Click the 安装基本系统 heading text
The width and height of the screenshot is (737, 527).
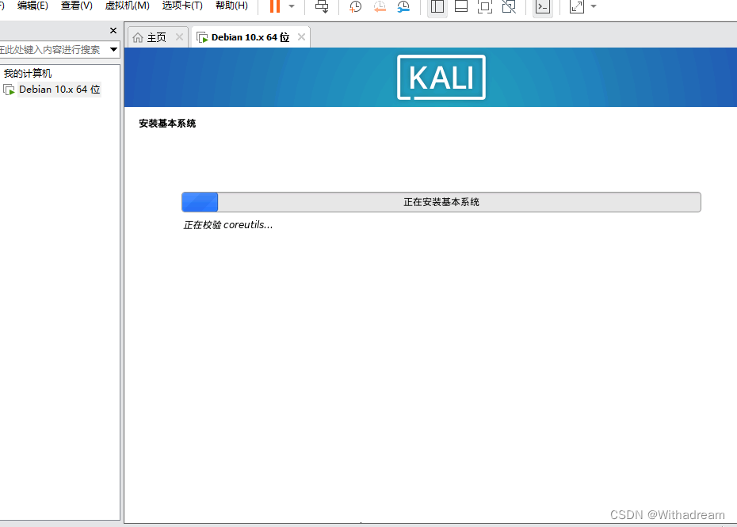(x=167, y=124)
